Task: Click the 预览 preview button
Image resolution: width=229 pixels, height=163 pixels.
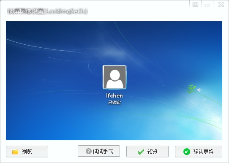Action: (147, 152)
